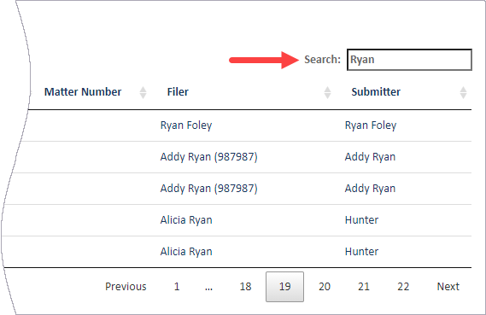The image size is (486, 315).
Task: Click the last Hunter submitter cell
Action: coord(361,252)
